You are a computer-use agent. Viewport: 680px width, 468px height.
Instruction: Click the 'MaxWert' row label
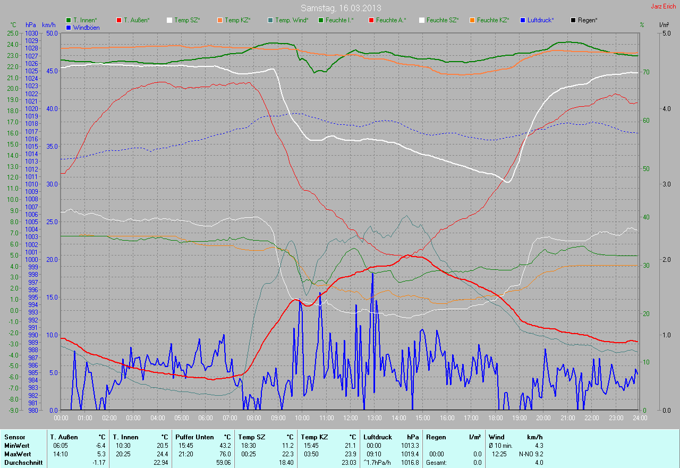coord(18,454)
